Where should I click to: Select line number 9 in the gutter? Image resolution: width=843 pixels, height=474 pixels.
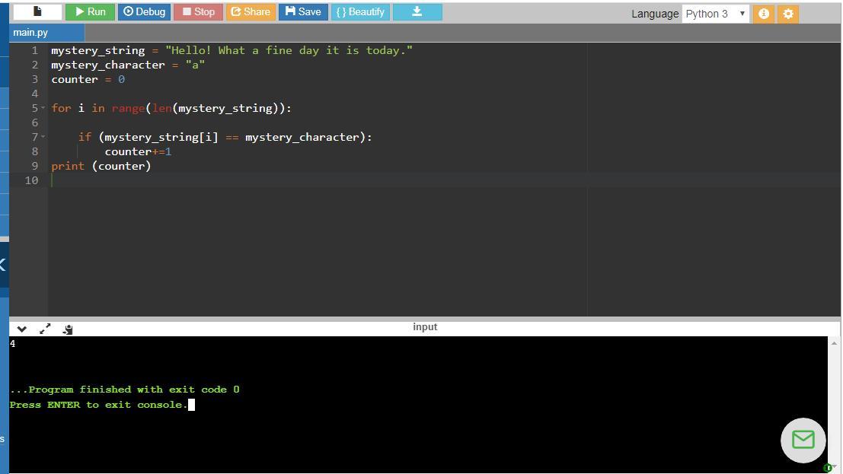[34, 166]
